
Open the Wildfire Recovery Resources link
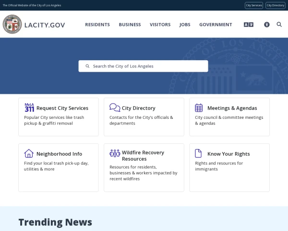[x=143, y=155]
